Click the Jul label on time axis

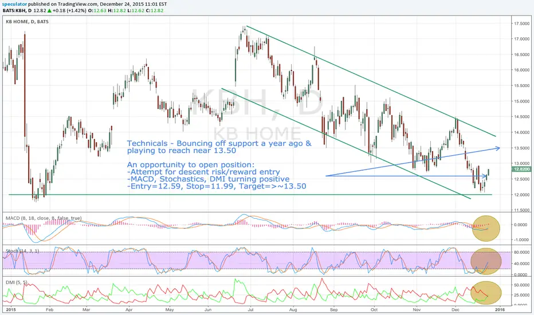coord(250,310)
